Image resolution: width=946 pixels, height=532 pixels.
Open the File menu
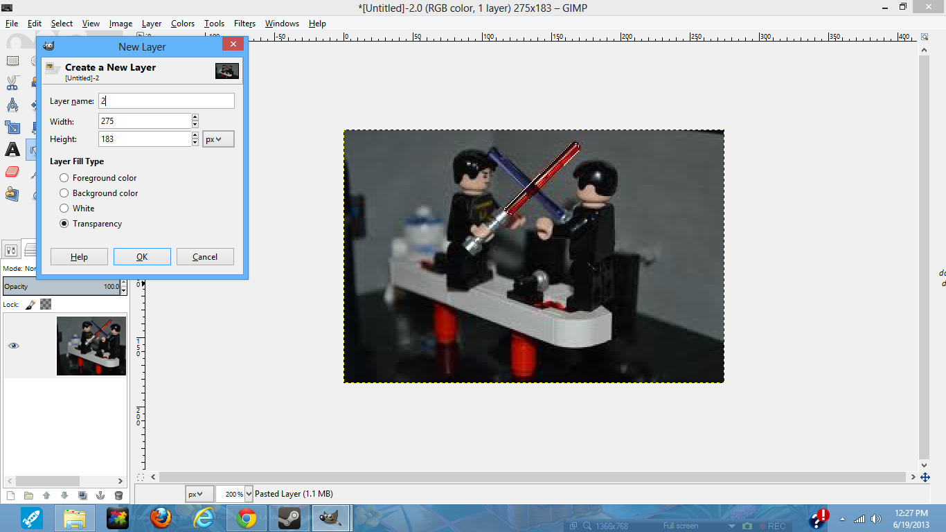click(x=12, y=24)
